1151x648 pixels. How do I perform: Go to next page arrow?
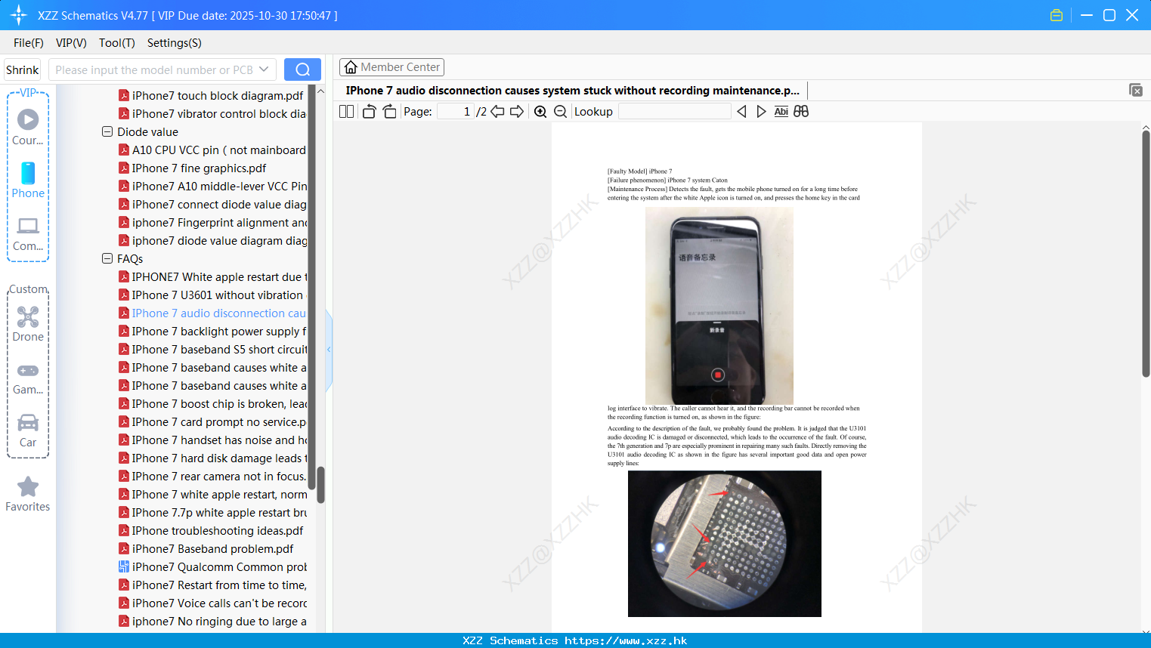pos(517,111)
